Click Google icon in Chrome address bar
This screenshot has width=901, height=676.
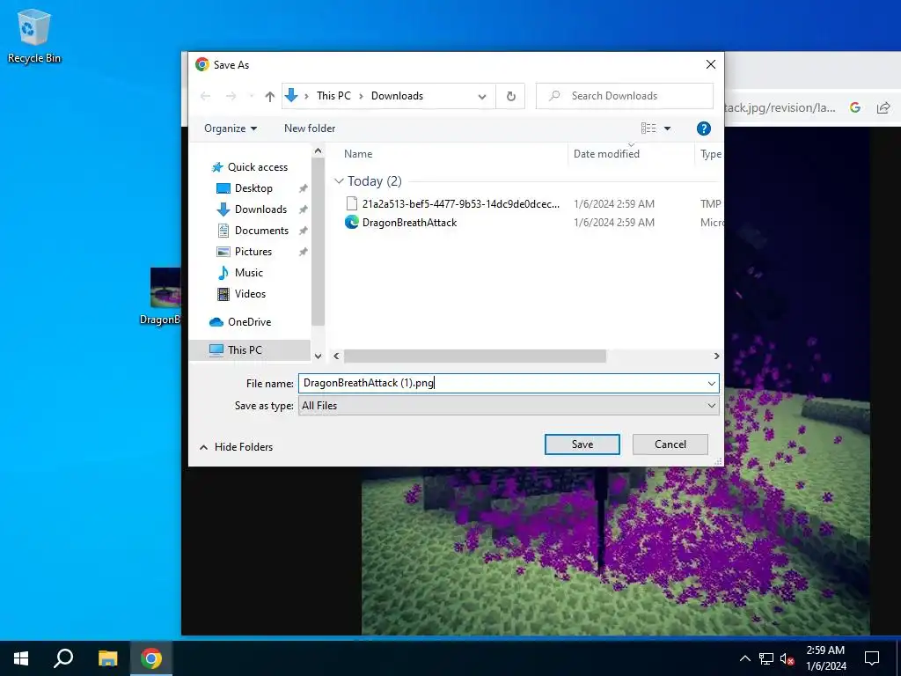[855, 107]
